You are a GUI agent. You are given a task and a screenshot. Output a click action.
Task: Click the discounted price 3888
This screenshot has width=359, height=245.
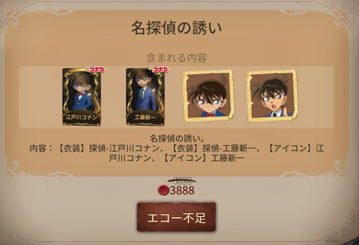[x=182, y=190]
